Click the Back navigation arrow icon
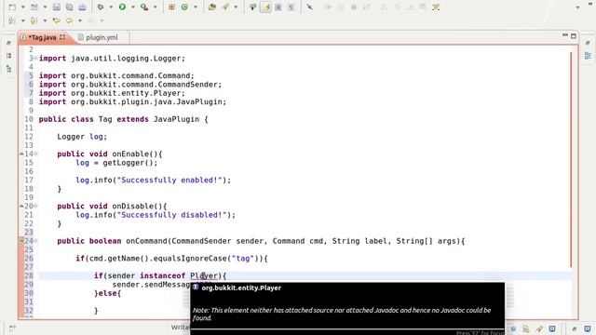This screenshot has width=596, height=335. (x=69, y=20)
